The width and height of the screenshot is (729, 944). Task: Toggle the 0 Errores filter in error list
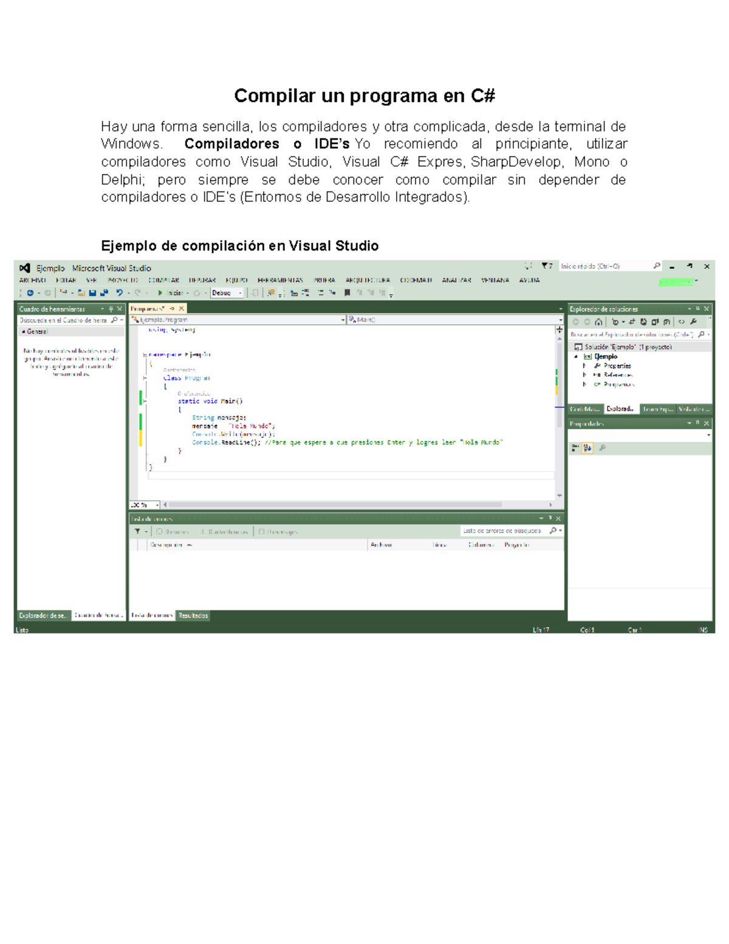[x=174, y=530]
